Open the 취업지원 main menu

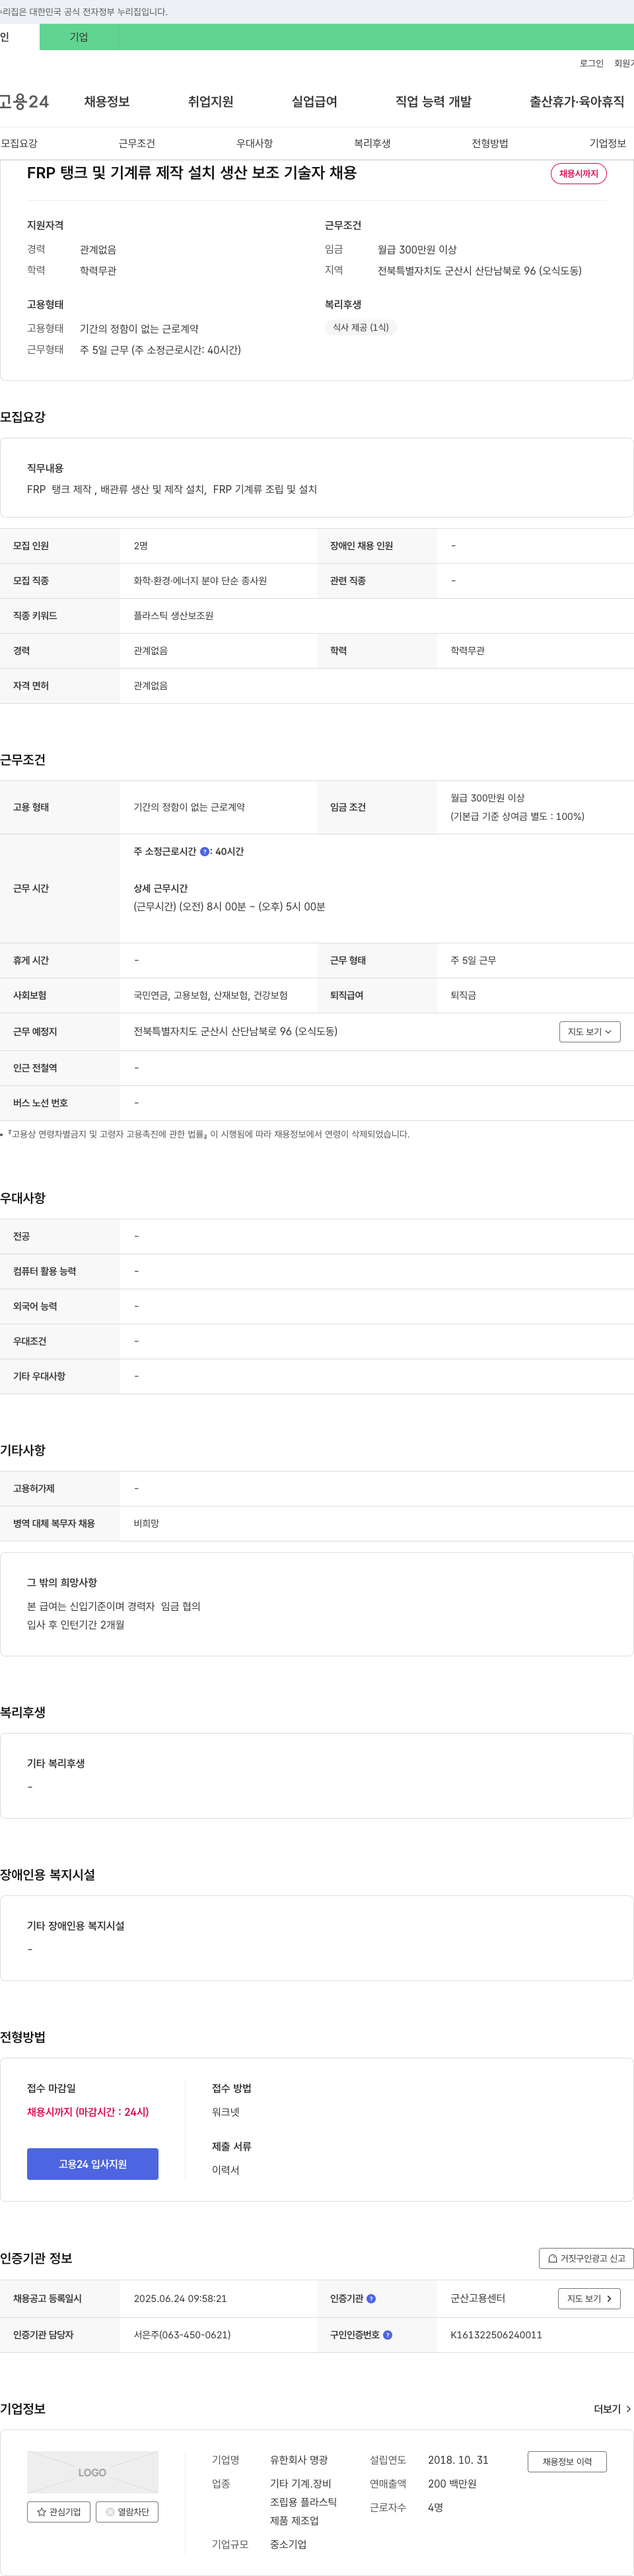click(x=210, y=101)
